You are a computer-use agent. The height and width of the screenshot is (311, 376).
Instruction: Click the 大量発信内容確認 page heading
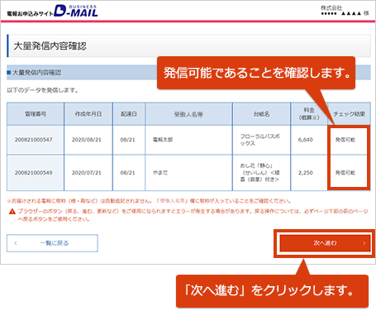50,45
